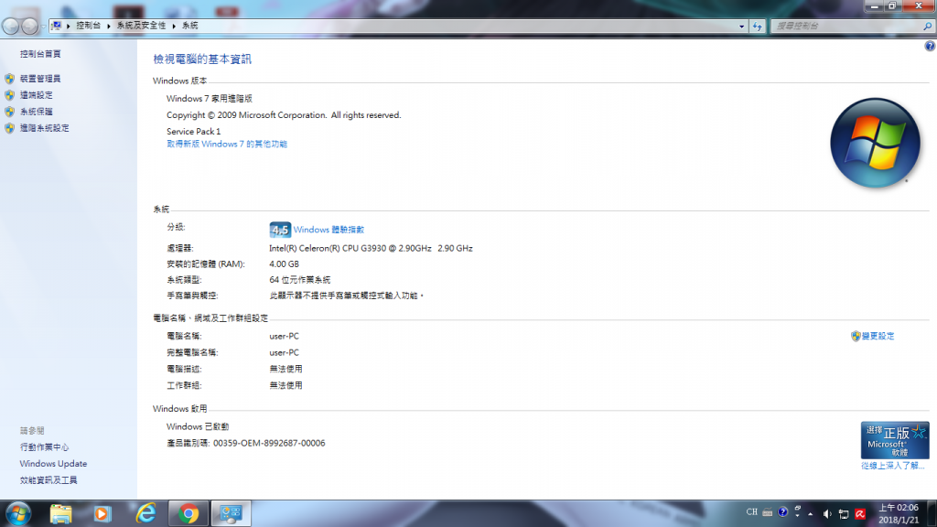Viewport: 937px width, 527px height.
Task: Click the shield icon beside 裝置管理員
Action: (x=9, y=79)
